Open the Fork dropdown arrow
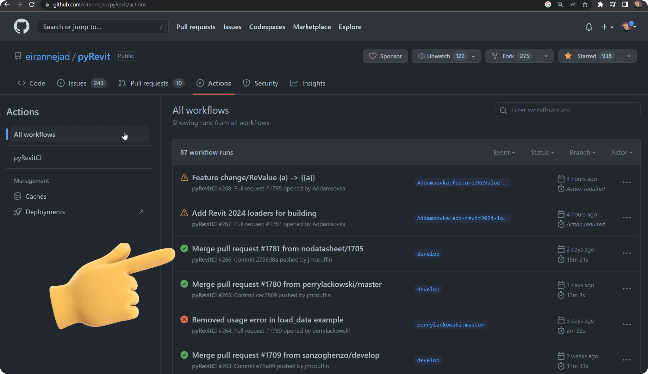Screen dimensions: 648x374 546,56
